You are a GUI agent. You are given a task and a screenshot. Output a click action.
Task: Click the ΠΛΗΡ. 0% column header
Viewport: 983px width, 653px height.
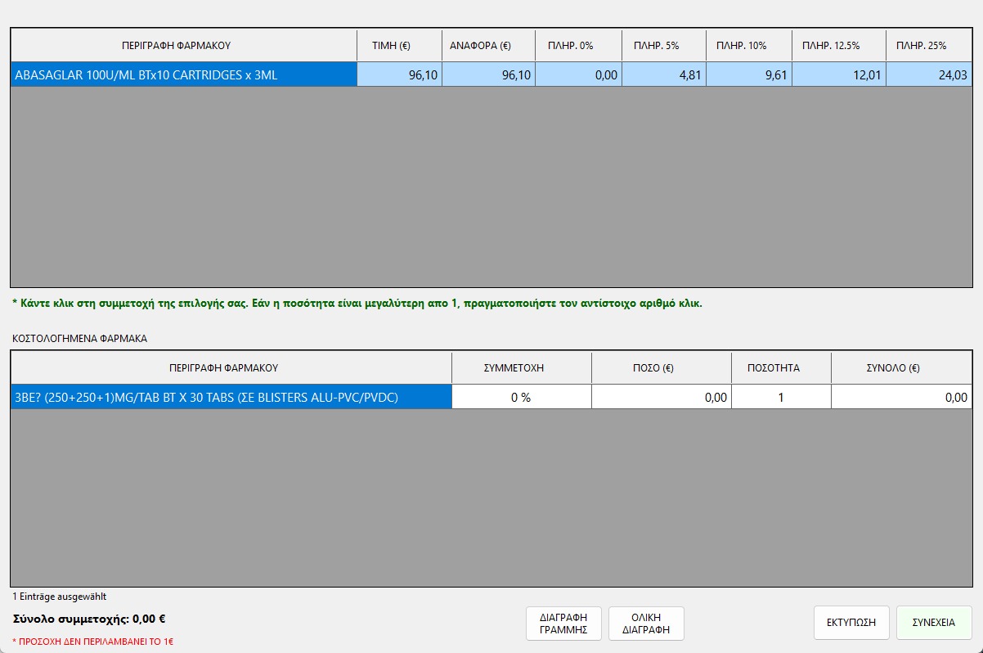coord(579,46)
